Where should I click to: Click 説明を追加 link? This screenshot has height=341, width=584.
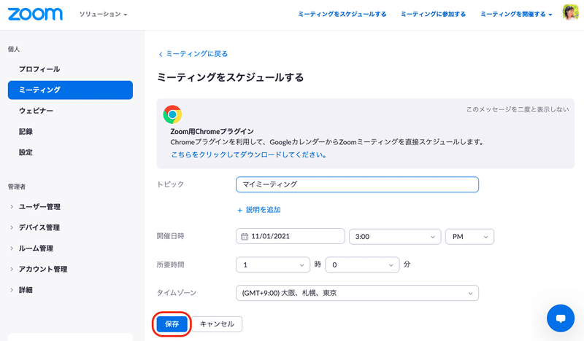[259, 210]
